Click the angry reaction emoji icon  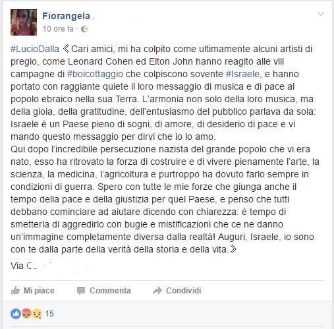point(26,314)
